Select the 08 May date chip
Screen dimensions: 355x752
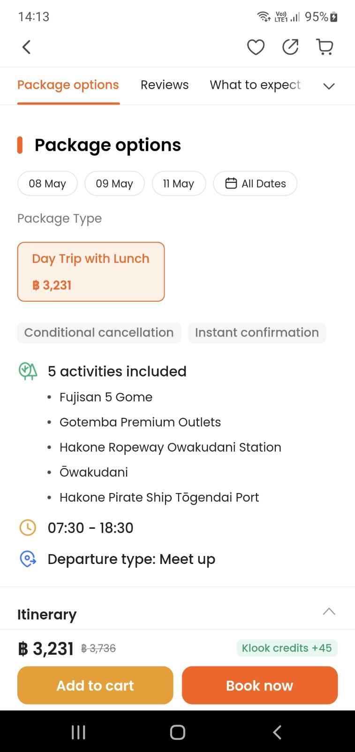(x=47, y=183)
